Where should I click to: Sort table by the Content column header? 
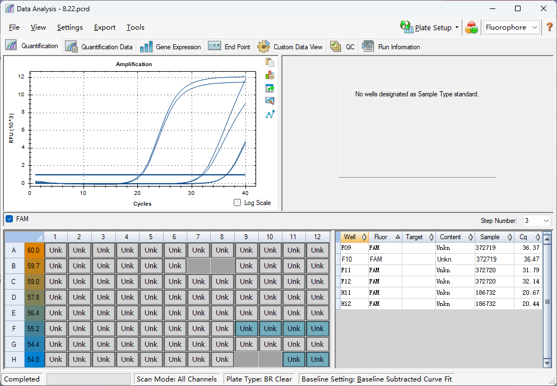[455, 237]
